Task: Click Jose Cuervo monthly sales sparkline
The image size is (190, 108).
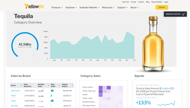Action: [x=41, y=91]
